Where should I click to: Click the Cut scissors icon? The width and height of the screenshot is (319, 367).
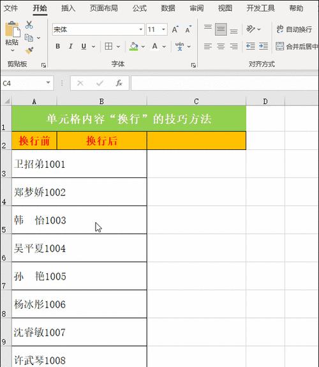click(x=29, y=25)
